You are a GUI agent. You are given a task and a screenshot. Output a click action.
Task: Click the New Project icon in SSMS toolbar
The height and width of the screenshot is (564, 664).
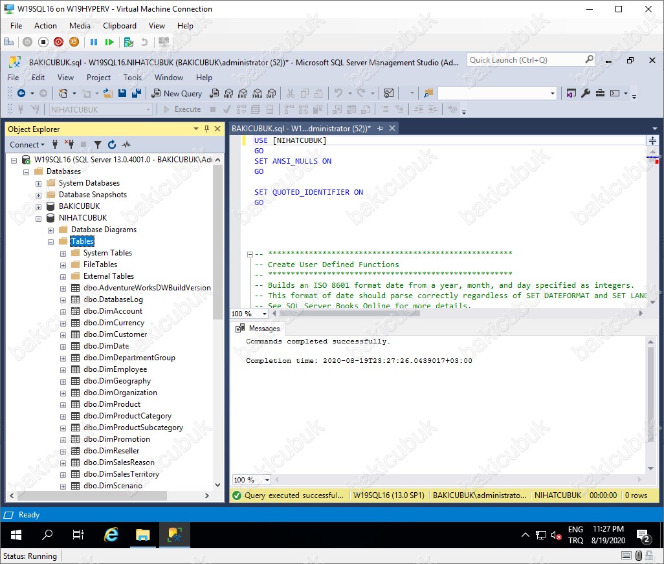pyautogui.click(x=63, y=93)
